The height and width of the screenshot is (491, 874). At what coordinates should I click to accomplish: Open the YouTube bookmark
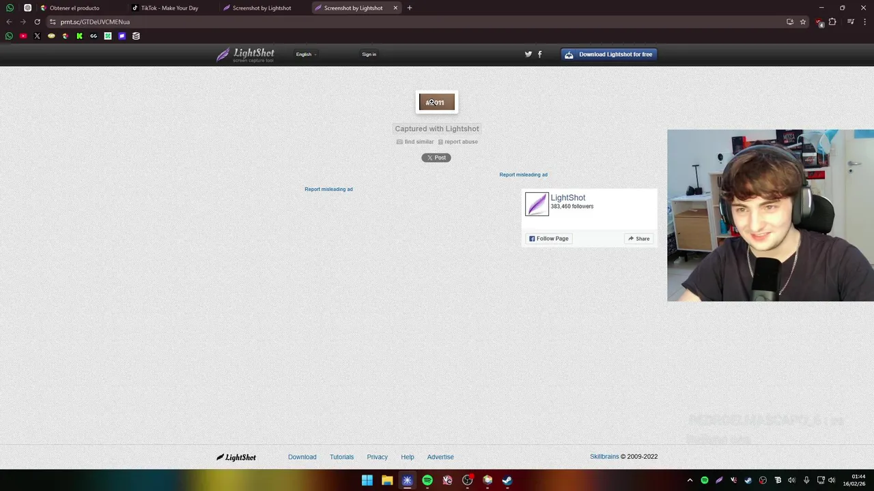(23, 36)
